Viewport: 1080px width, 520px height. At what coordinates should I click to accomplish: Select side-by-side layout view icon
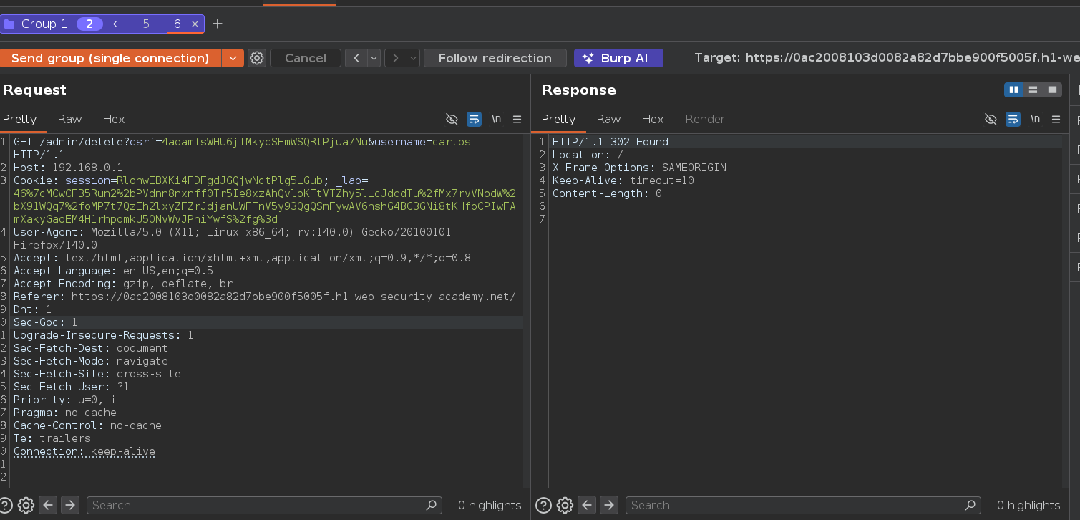tap(1013, 90)
